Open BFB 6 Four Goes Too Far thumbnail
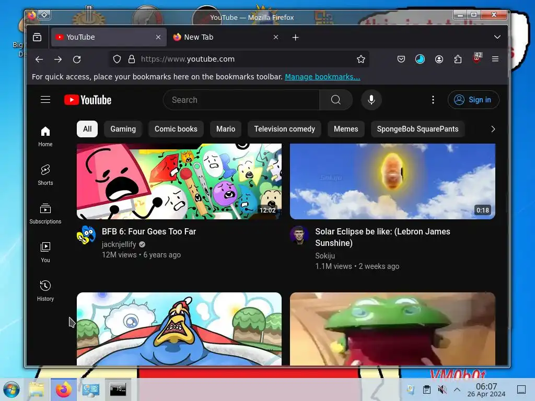The height and width of the screenshot is (401, 535). 179,181
